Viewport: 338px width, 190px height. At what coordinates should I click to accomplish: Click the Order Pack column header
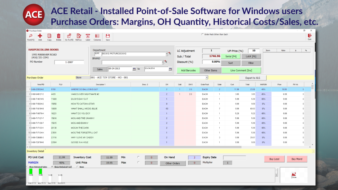click(x=205, y=84)
